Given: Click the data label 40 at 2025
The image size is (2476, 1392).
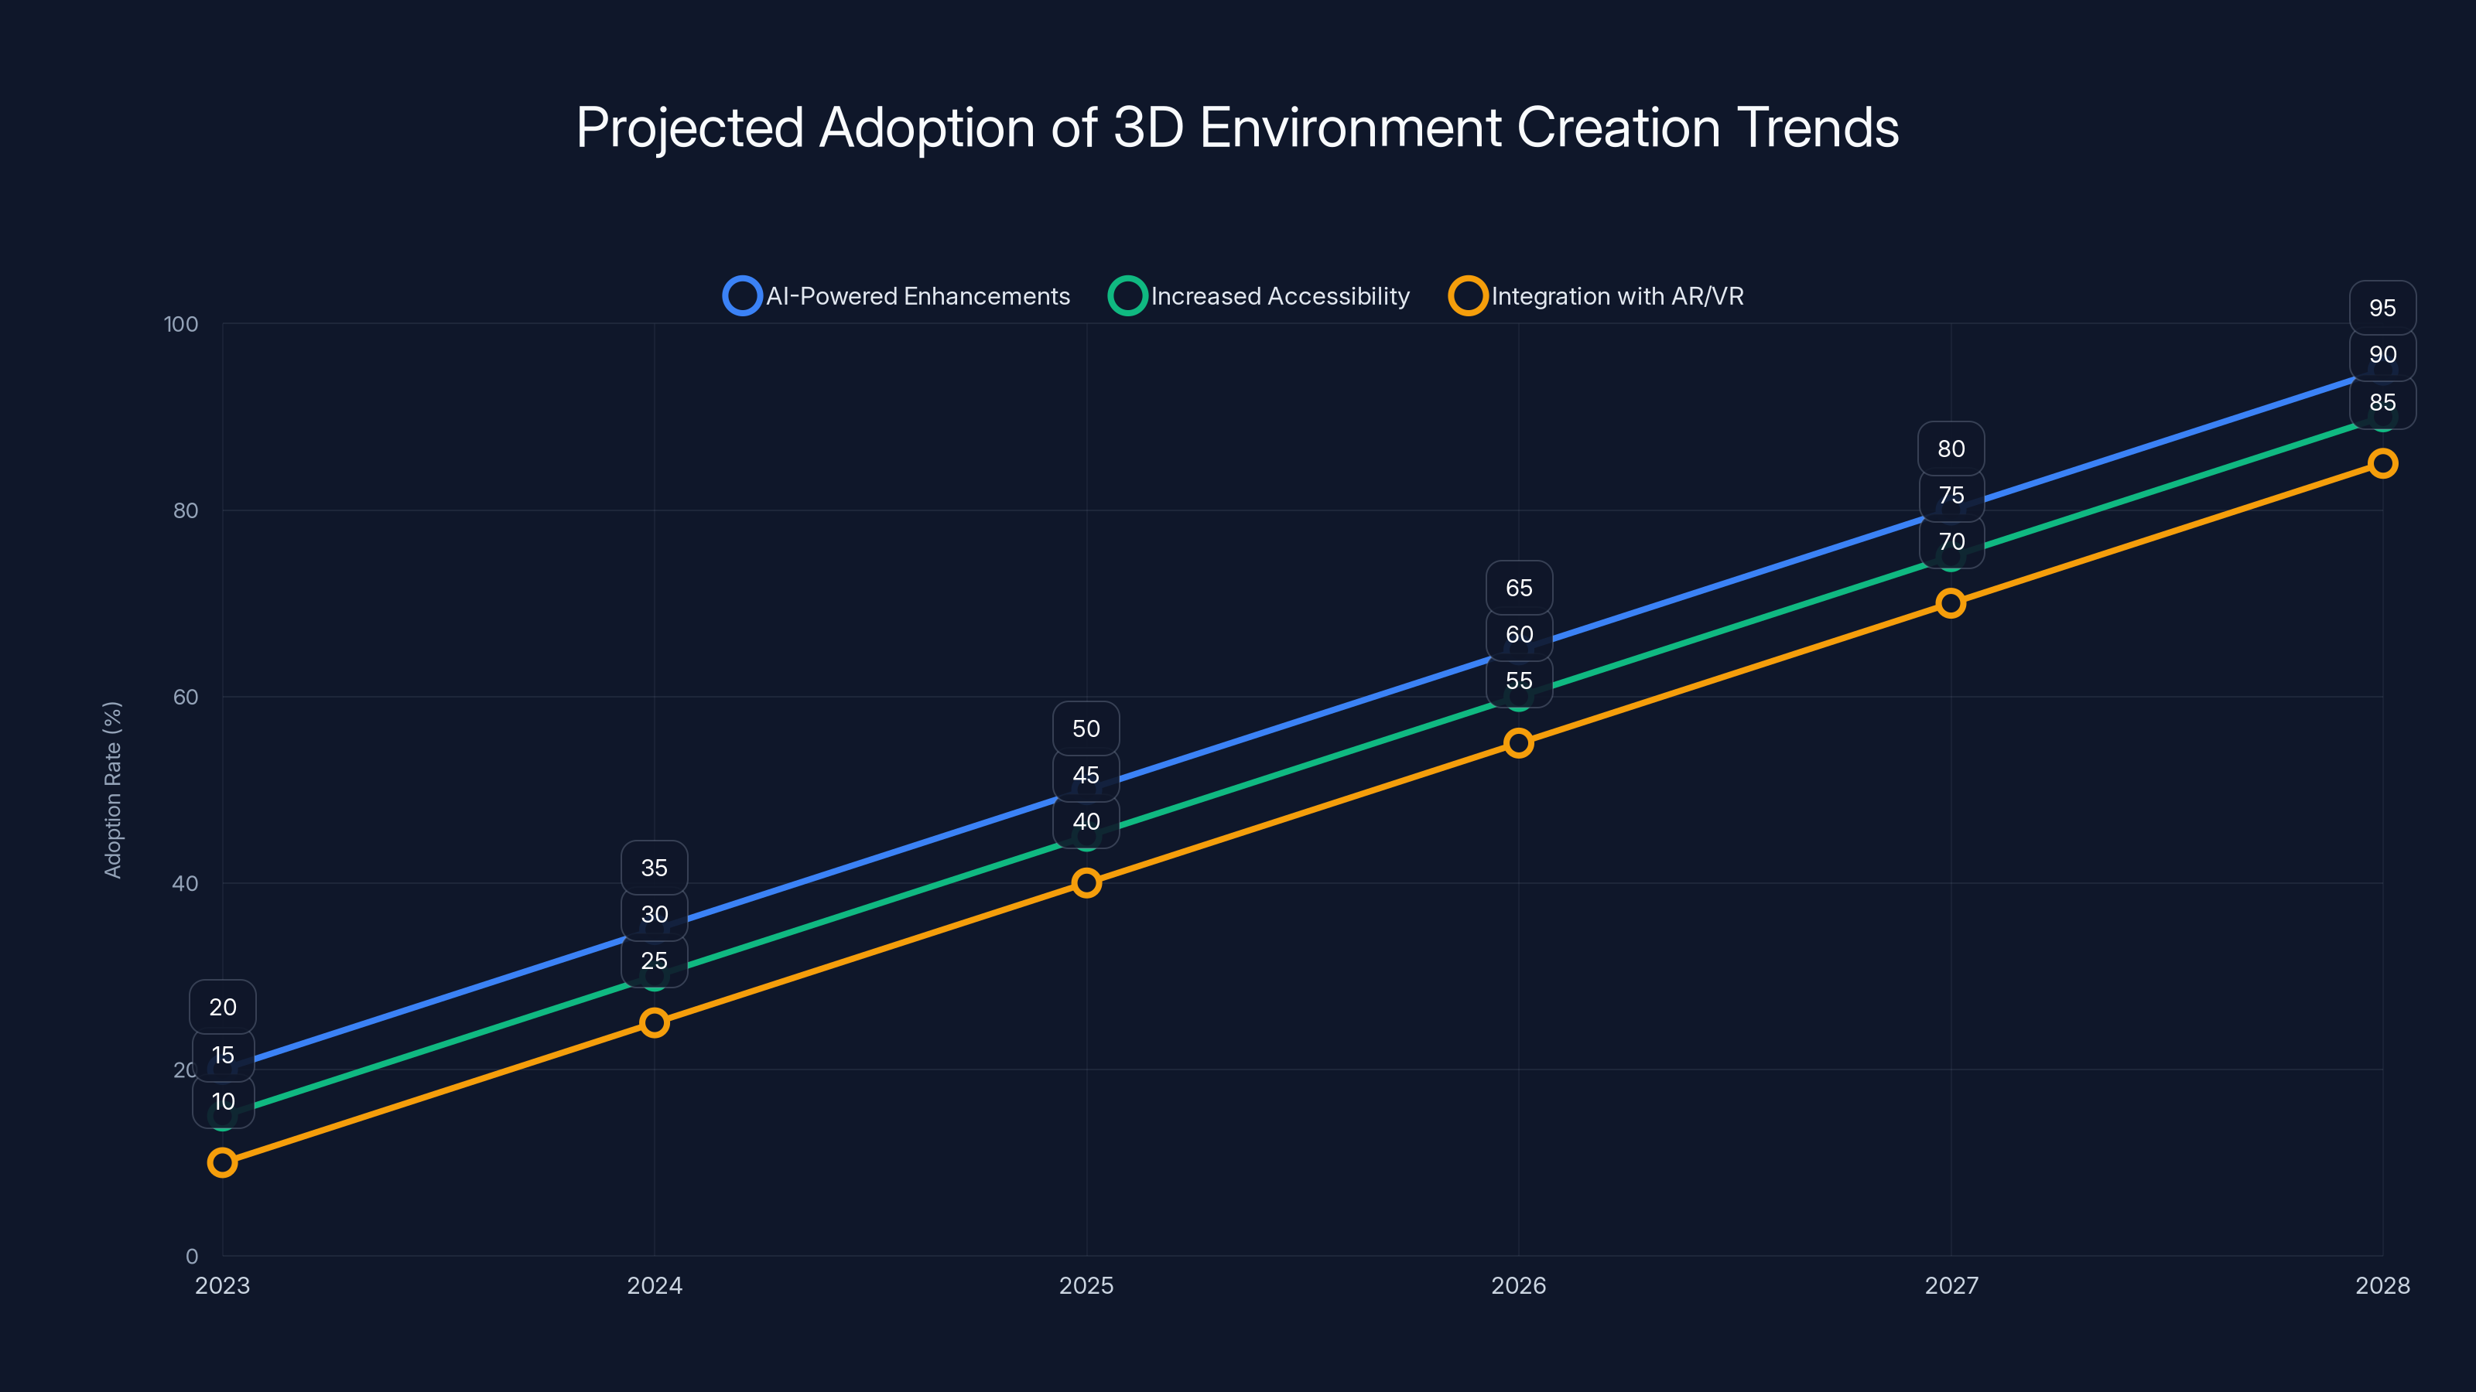Looking at the screenshot, I should click(x=1086, y=821).
